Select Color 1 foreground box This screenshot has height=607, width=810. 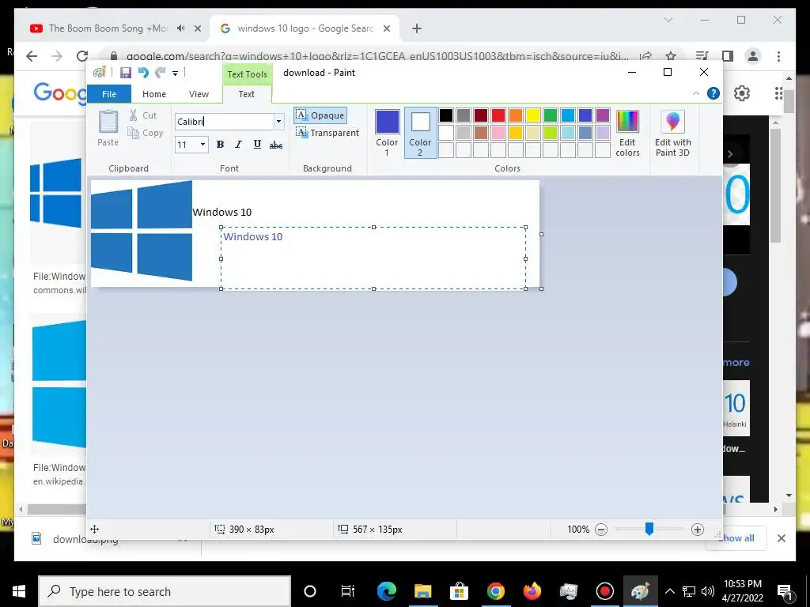pyautogui.click(x=387, y=133)
